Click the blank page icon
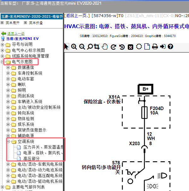189x191 pixels. point(147,46)
